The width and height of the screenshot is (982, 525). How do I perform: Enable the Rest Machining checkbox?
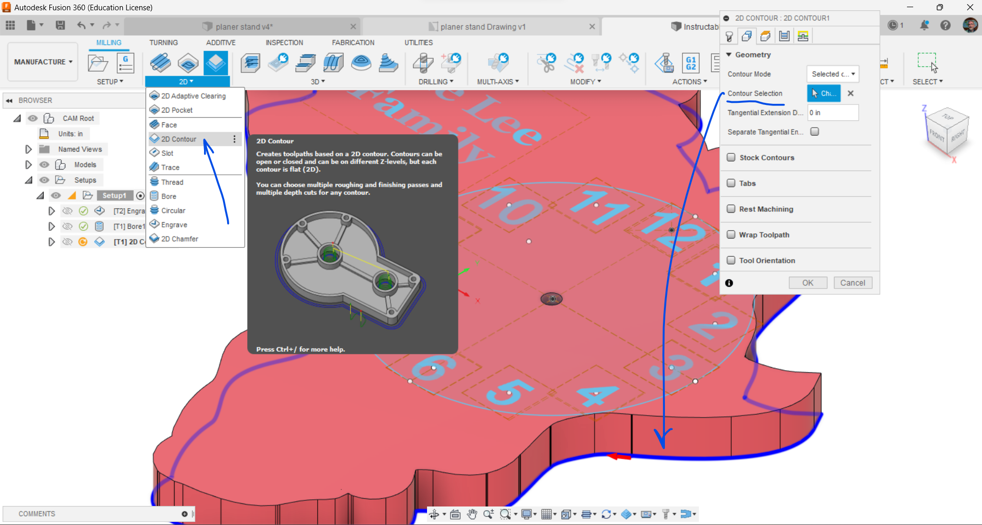731,209
